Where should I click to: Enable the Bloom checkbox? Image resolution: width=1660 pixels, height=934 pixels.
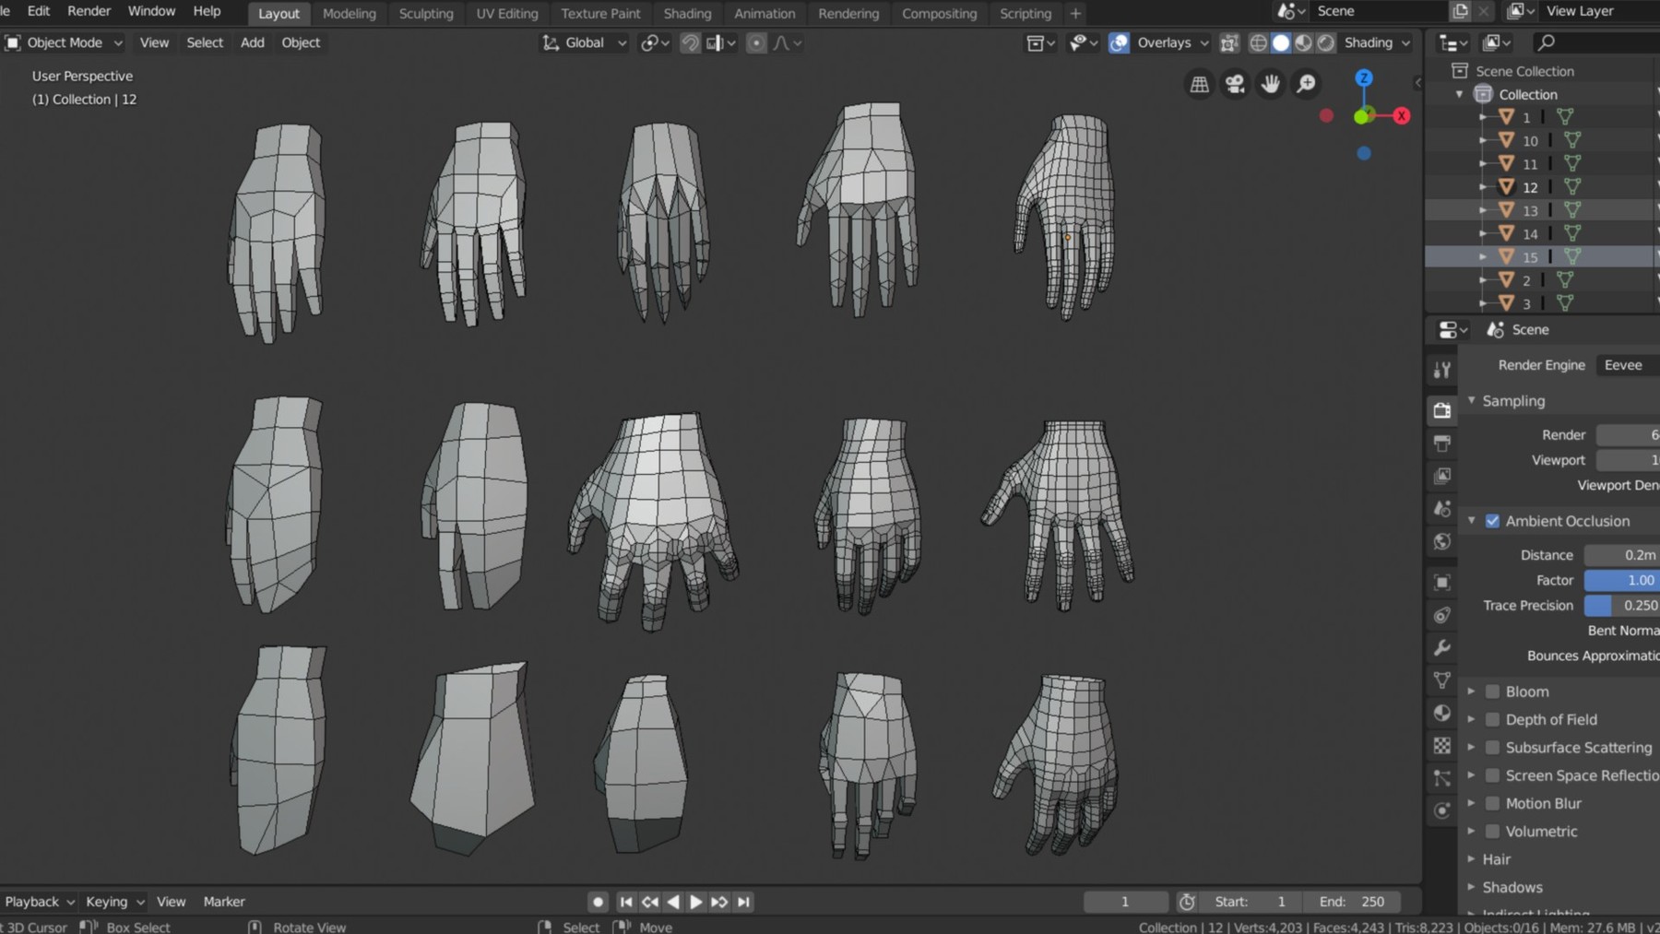point(1492,692)
